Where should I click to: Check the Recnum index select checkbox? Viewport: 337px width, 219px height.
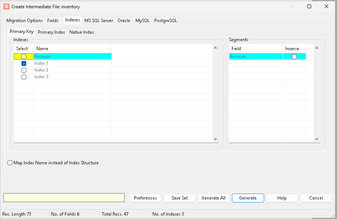click(24, 57)
